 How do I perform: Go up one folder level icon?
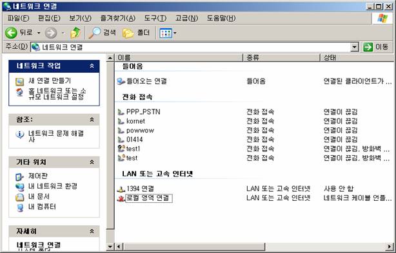click(75, 33)
